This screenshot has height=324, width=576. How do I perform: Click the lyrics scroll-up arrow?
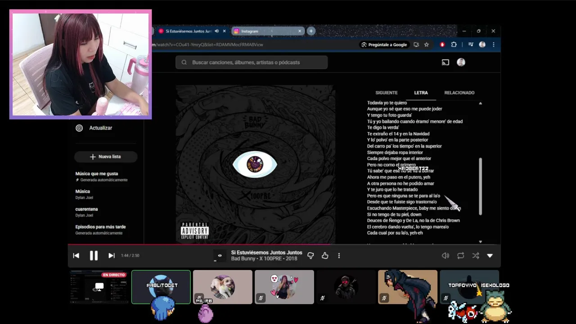[480, 103]
